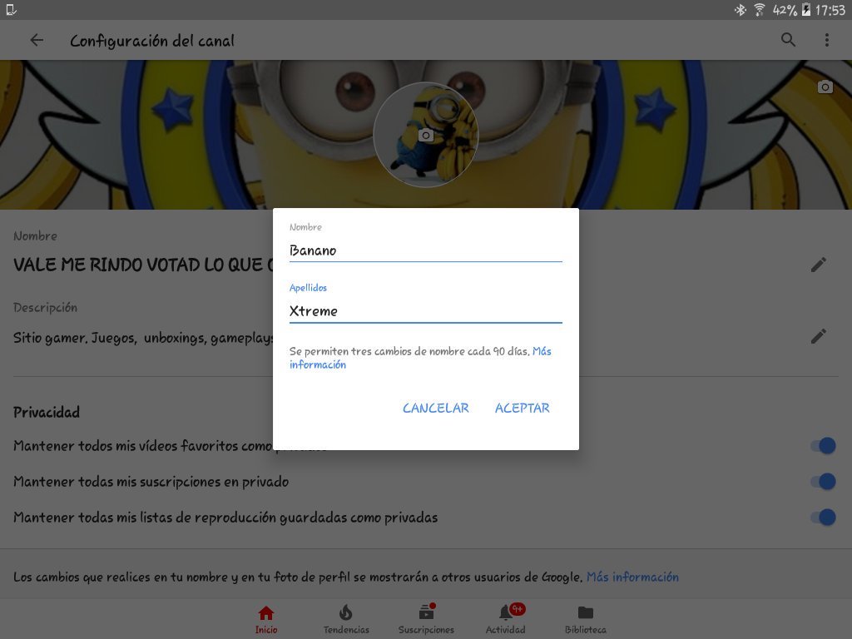852x639 pixels.
Task: Toggle favorite videos private switch
Action: coord(823,446)
